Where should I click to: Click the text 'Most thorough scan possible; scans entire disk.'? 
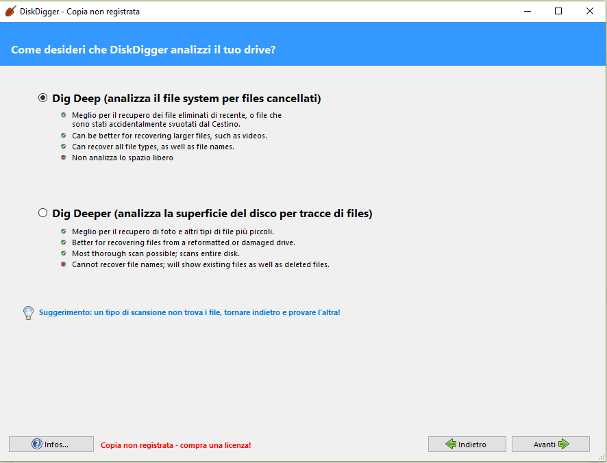pos(156,253)
